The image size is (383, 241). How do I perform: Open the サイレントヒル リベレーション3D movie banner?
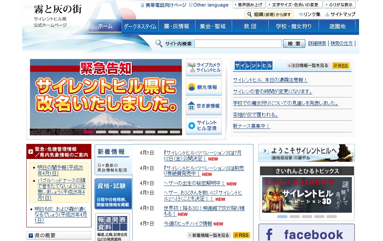coord(307,195)
